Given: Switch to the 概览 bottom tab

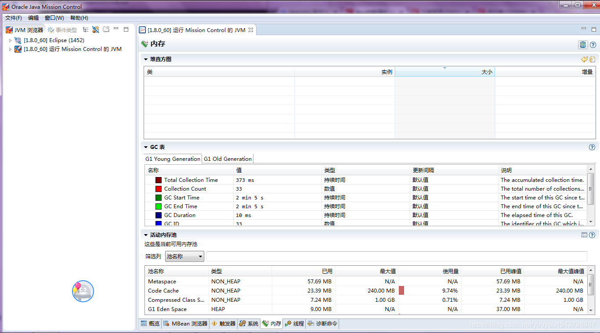Looking at the screenshot, I should pos(150,324).
